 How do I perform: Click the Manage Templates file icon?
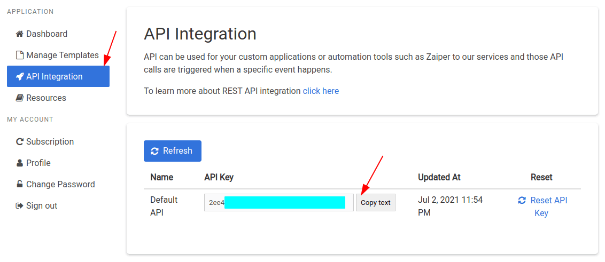click(x=20, y=55)
